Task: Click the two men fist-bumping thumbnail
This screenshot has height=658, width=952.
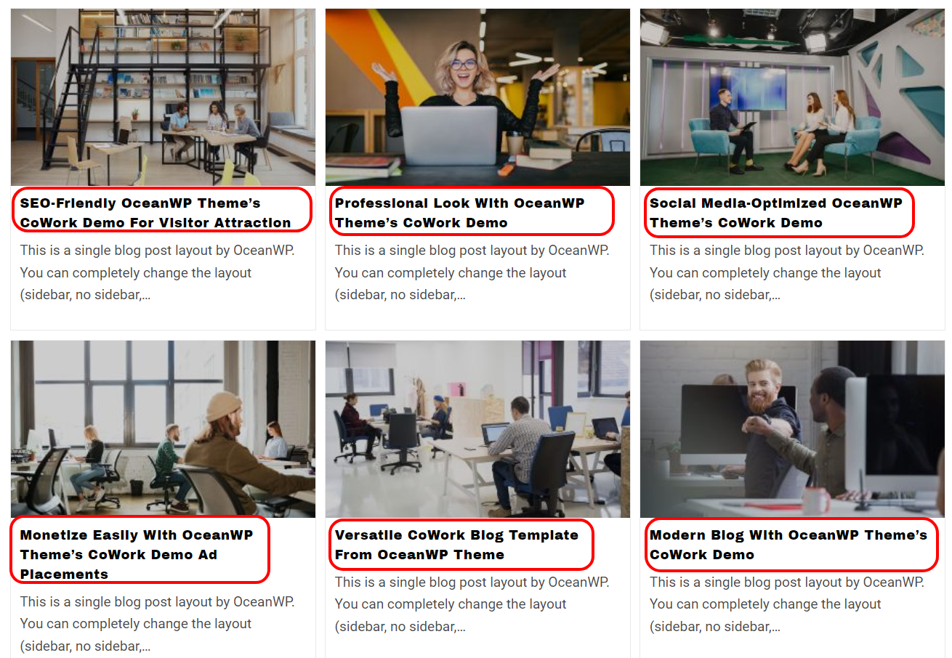Action: click(792, 429)
